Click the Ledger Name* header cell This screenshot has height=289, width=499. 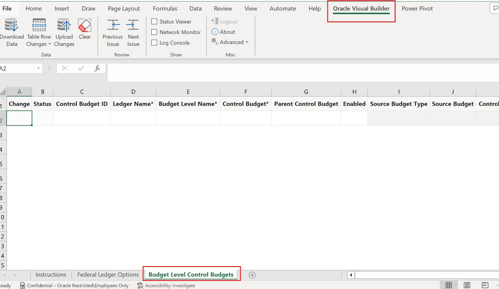[133, 104]
